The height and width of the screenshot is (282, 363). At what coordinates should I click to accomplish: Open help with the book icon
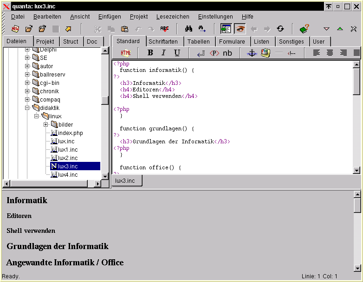[x=304, y=29]
